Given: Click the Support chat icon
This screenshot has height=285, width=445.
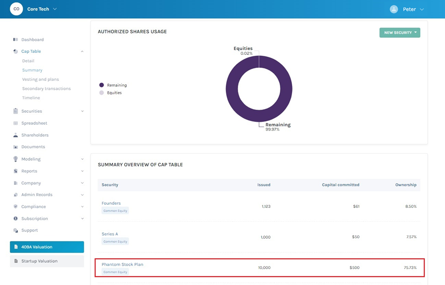Looking at the screenshot, I should tap(16, 230).
